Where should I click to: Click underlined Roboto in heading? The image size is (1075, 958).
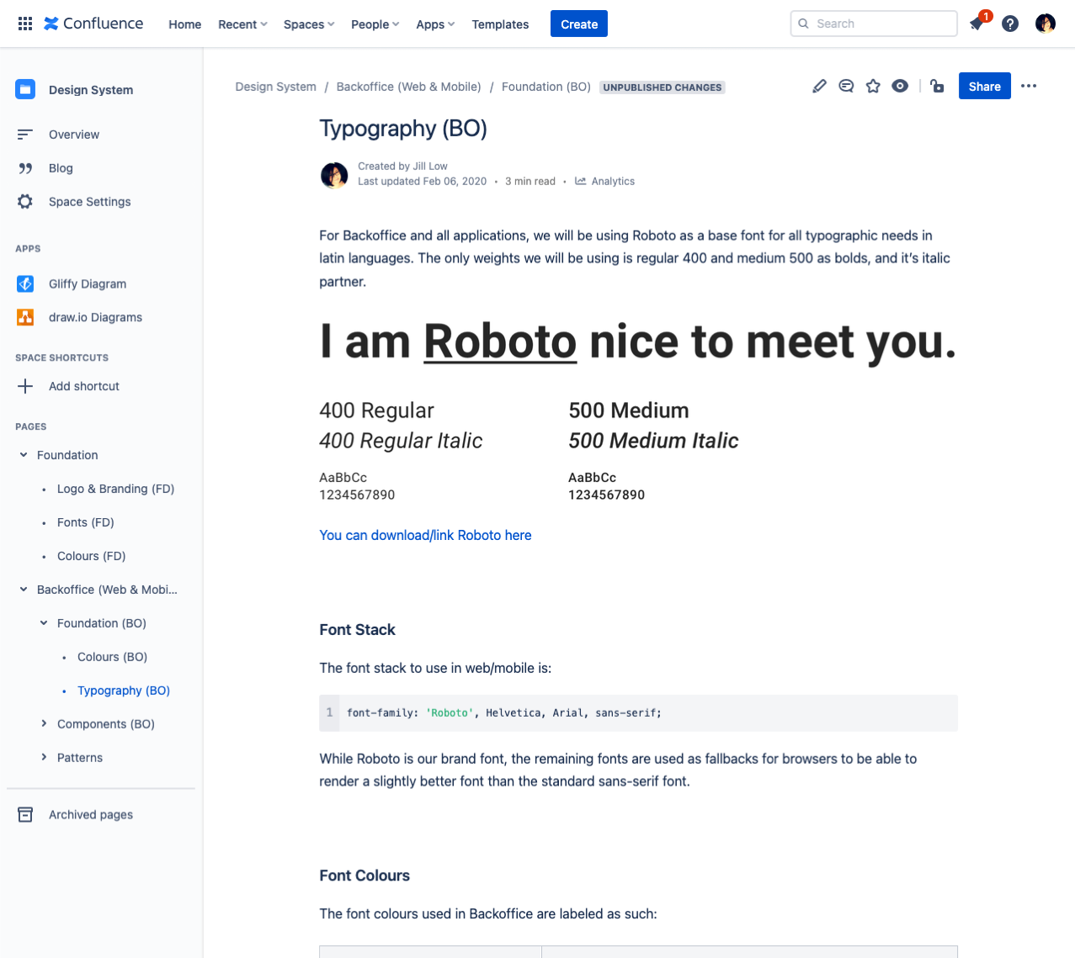click(500, 341)
